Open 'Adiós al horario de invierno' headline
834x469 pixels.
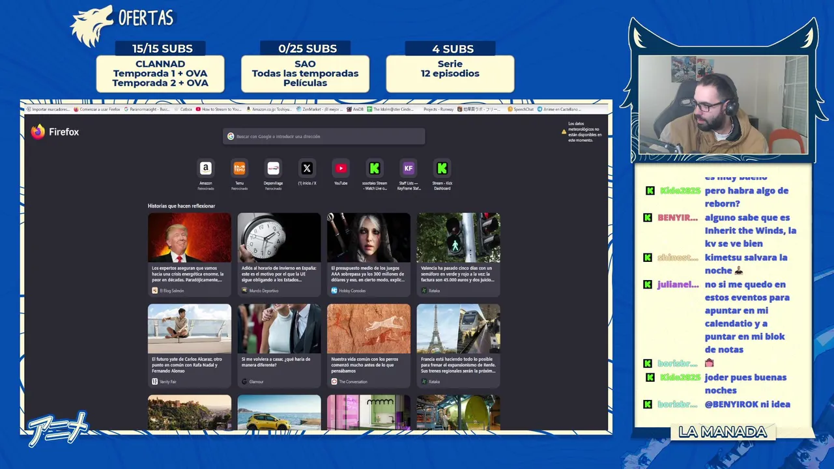click(279, 274)
